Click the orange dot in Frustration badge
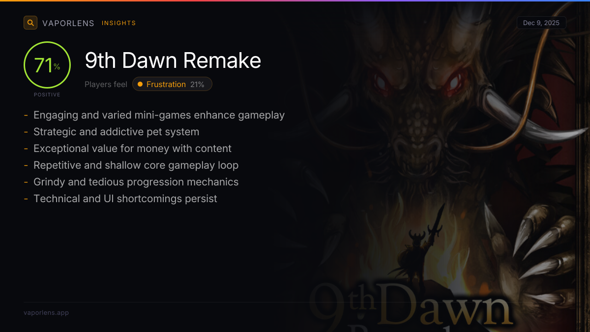Screen dimensions: 590x332 pos(141,84)
